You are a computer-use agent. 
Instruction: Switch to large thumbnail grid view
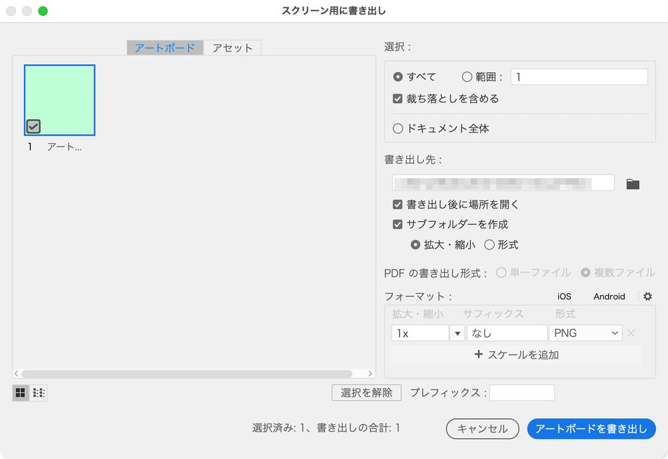21,393
